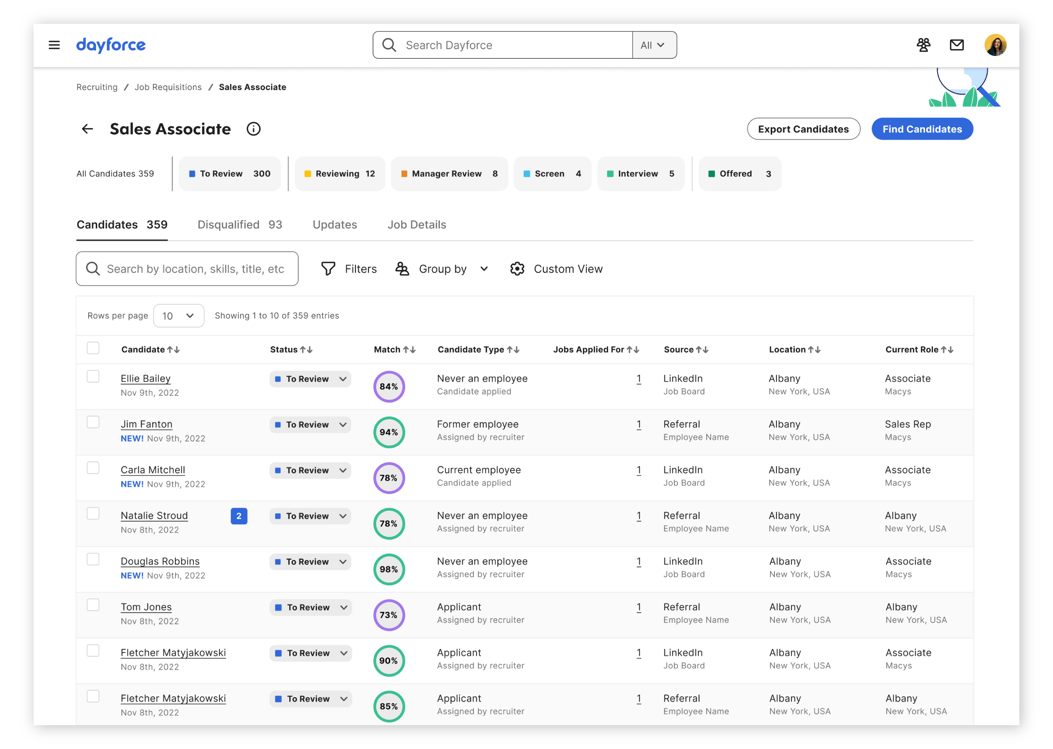Open the user profile avatar
1053x749 pixels.
pos(995,45)
